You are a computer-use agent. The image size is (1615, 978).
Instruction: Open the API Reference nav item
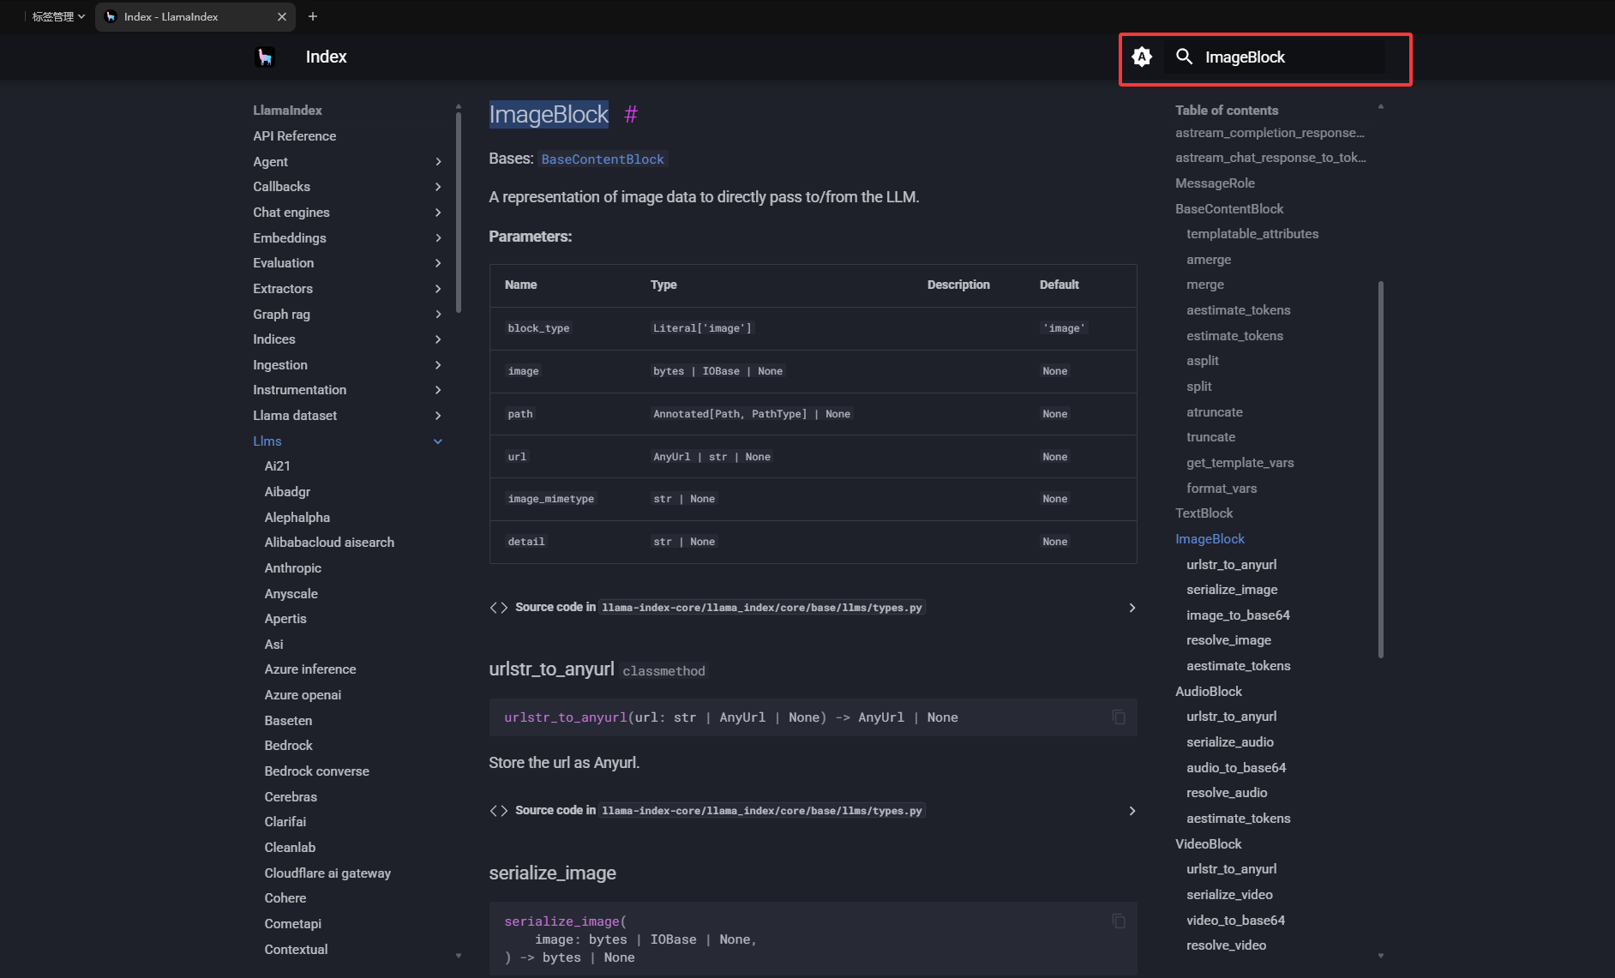[294, 136]
